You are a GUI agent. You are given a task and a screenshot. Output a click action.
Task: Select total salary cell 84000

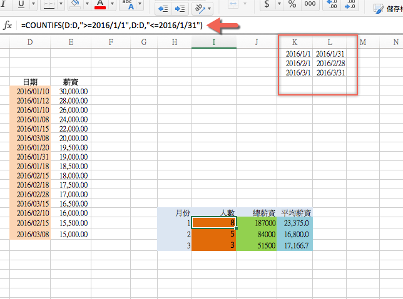point(257,234)
